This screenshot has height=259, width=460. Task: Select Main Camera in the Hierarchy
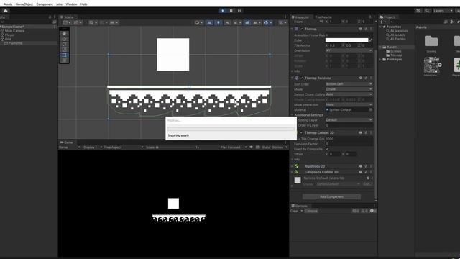coord(14,31)
